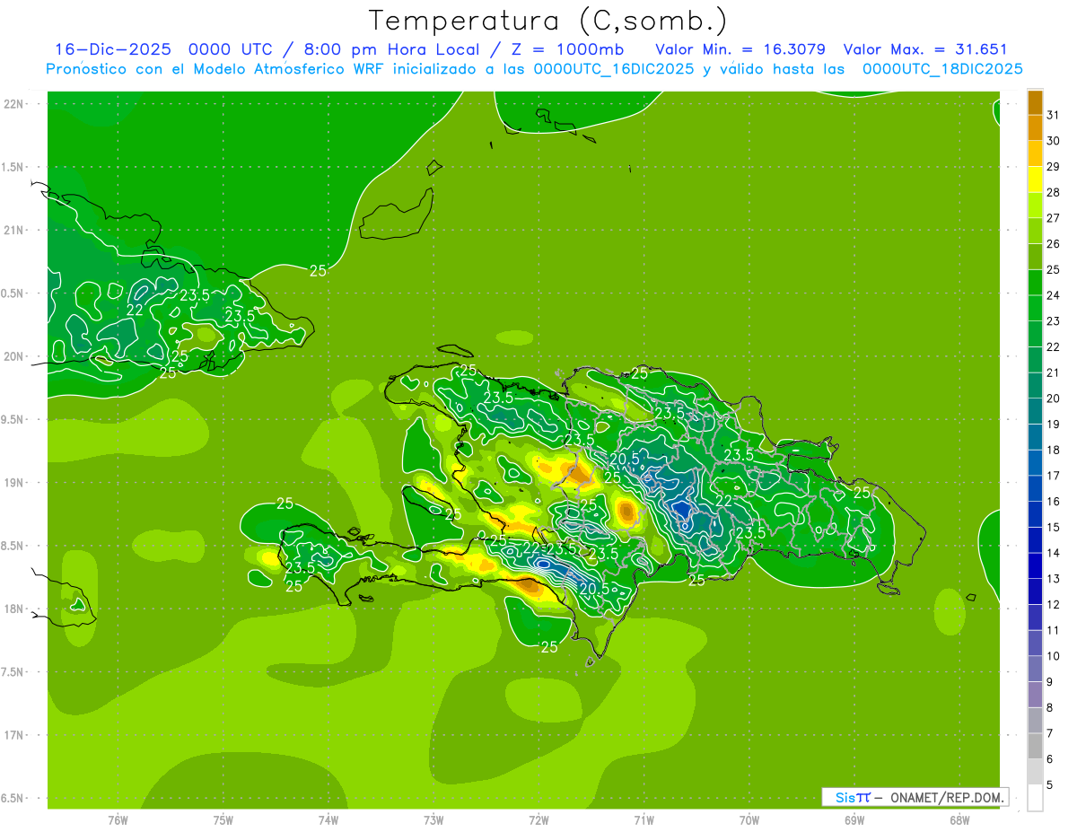This screenshot has width=1077, height=832.
Task: Click the "25" contour label north of Cuba
Action: pyautogui.click(x=318, y=270)
